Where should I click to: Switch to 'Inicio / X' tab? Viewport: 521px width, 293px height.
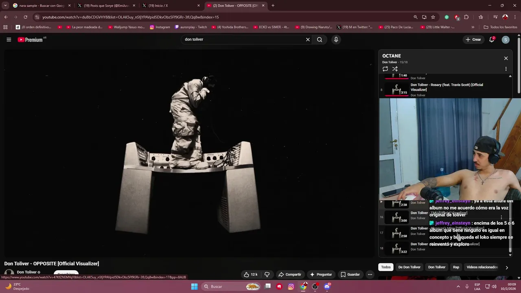tap(171, 6)
